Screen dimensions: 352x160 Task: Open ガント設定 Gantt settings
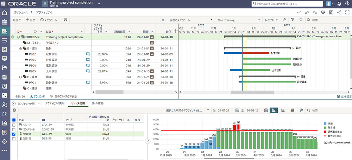pos(344,96)
